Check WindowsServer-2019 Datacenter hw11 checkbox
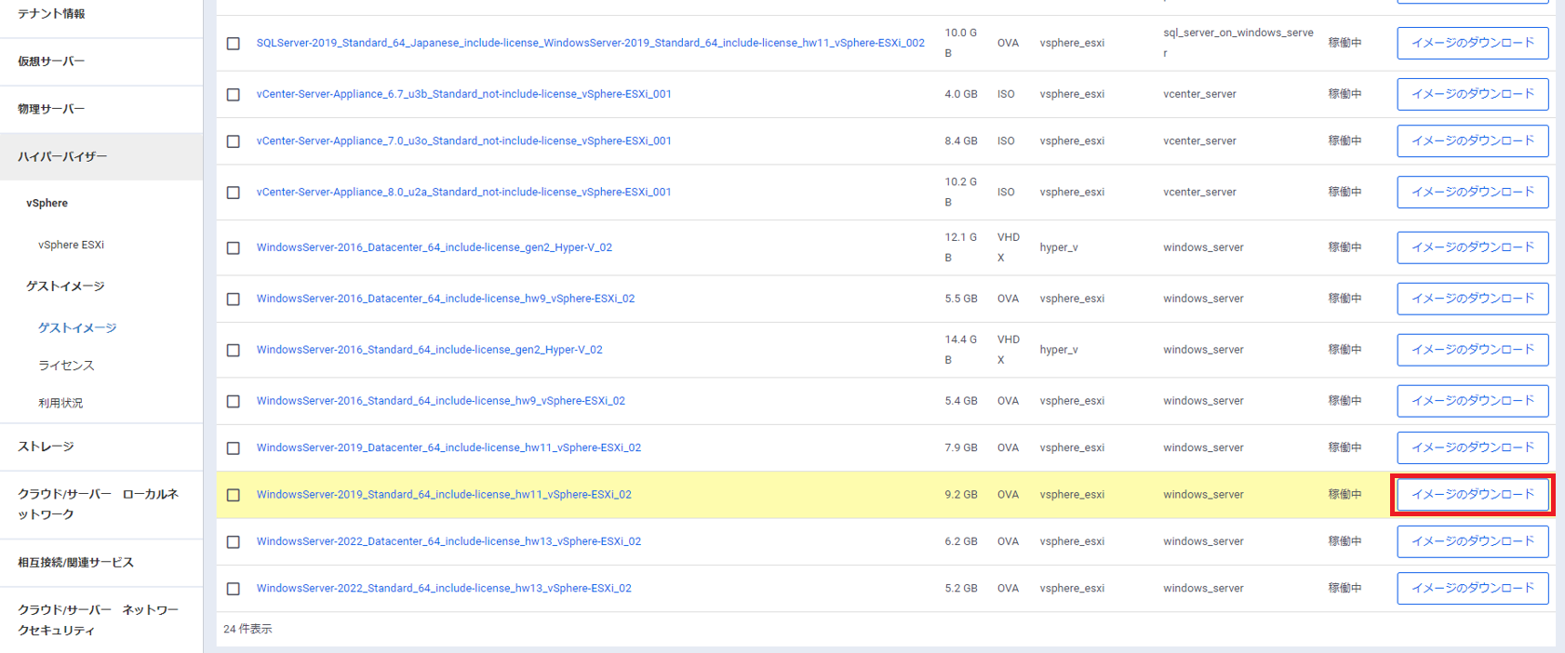The width and height of the screenshot is (1565, 653). (x=234, y=448)
